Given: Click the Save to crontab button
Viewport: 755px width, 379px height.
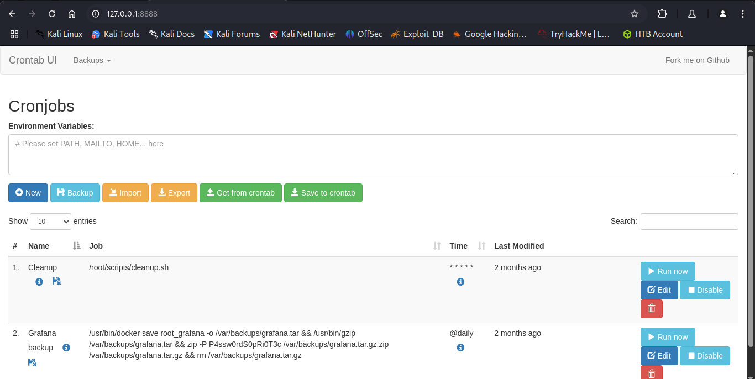Looking at the screenshot, I should tap(323, 193).
